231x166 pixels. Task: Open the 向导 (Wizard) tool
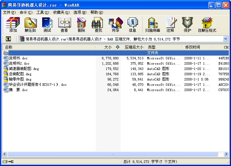click(115, 25)
